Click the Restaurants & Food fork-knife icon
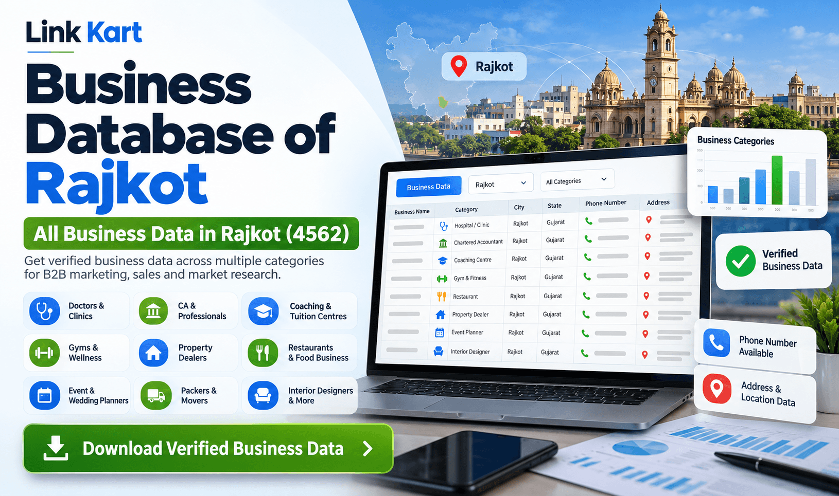 (x=263, y=353)
